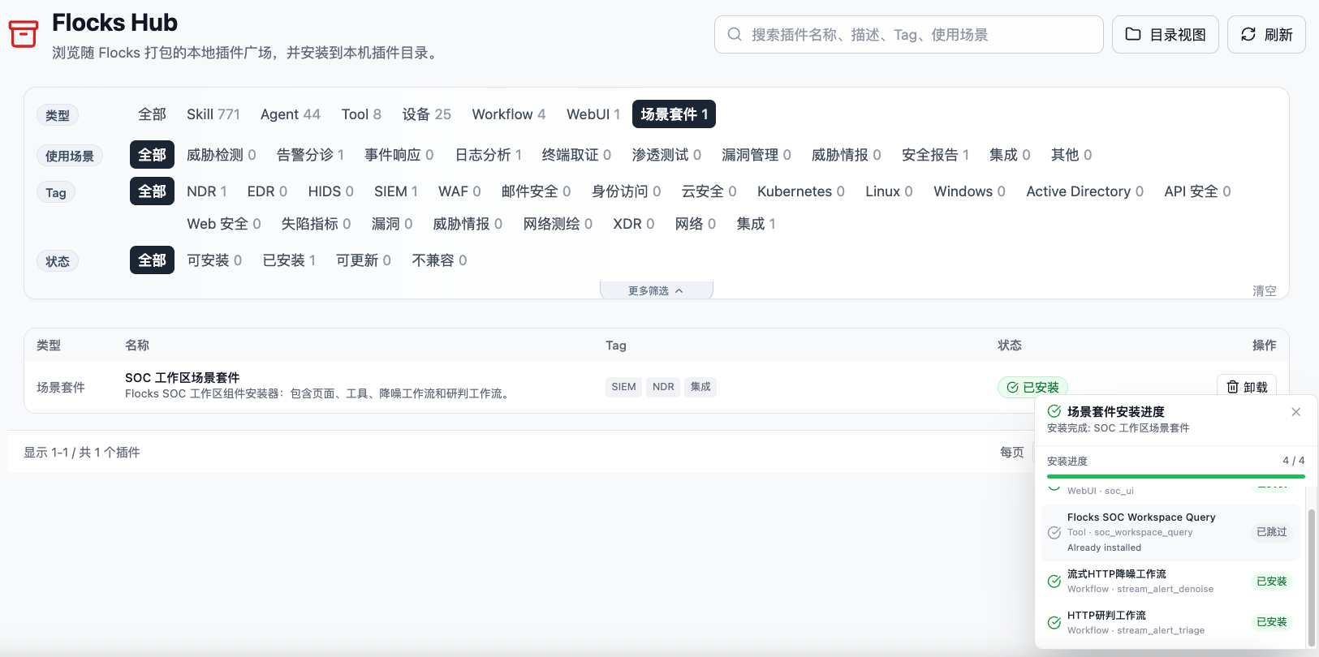Click the install progress list scrollbar
The height and width of the screenshot is (657, 1319).
(1310, 578)
